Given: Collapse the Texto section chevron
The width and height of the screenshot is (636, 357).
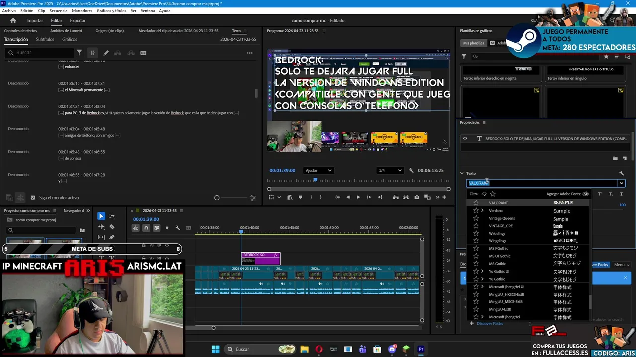Looking at the screenshot, I should click(x=462, y=173).
